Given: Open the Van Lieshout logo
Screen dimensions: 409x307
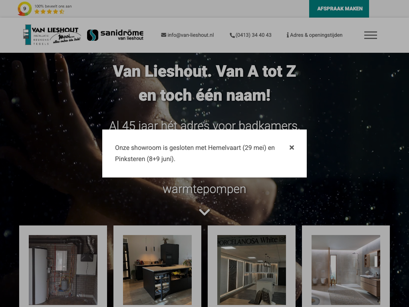Looking at the screenshot, I should point(52,35).
